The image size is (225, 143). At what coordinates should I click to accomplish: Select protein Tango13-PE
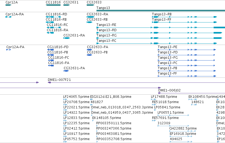167,47
